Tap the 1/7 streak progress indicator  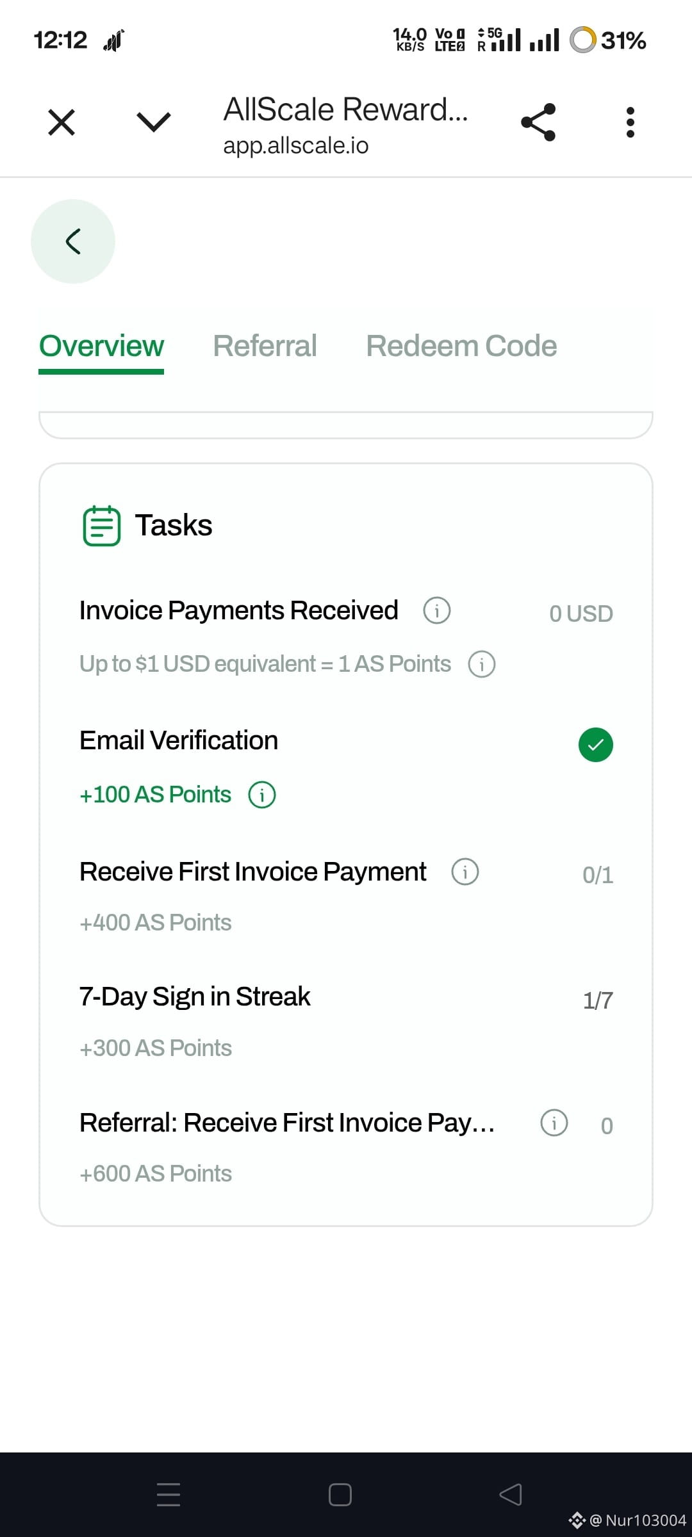(x=598, y=1000)
